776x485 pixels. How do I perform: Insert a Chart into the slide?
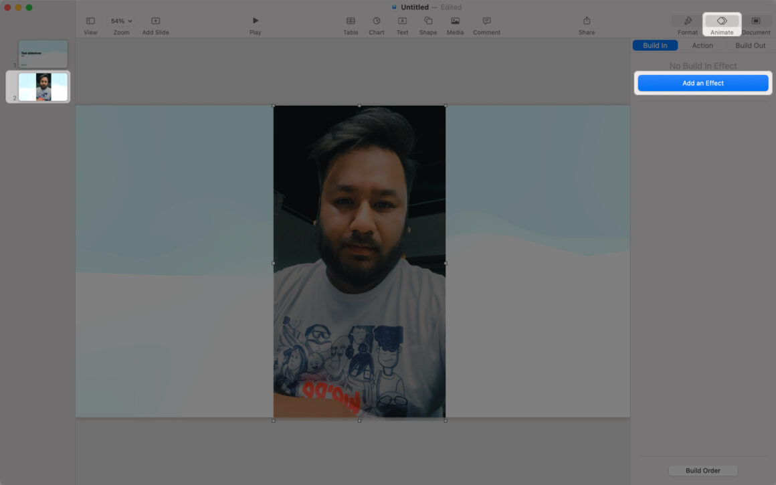pyautogui.click(x=376, y=25)
